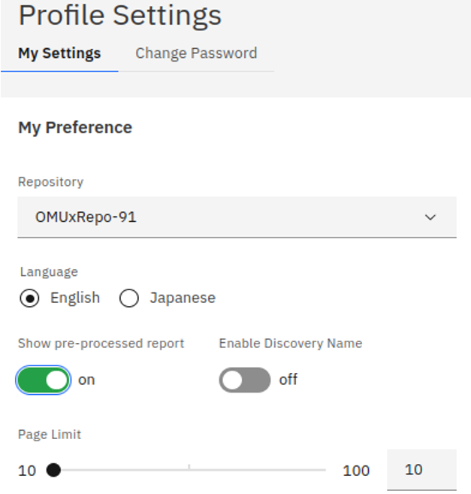Click the Show pre-processed report label
The width and height of the screenshot is (471, 494).
101,344
